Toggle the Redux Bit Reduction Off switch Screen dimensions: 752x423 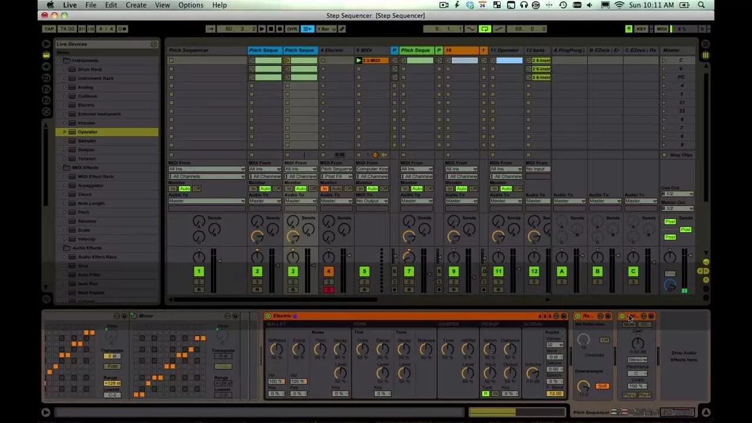point(604,340)
